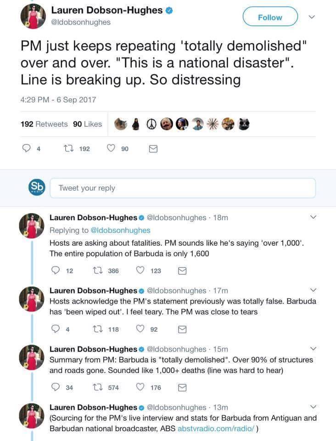Open options chevron on the 15m reply

click(x=314, y=348)
